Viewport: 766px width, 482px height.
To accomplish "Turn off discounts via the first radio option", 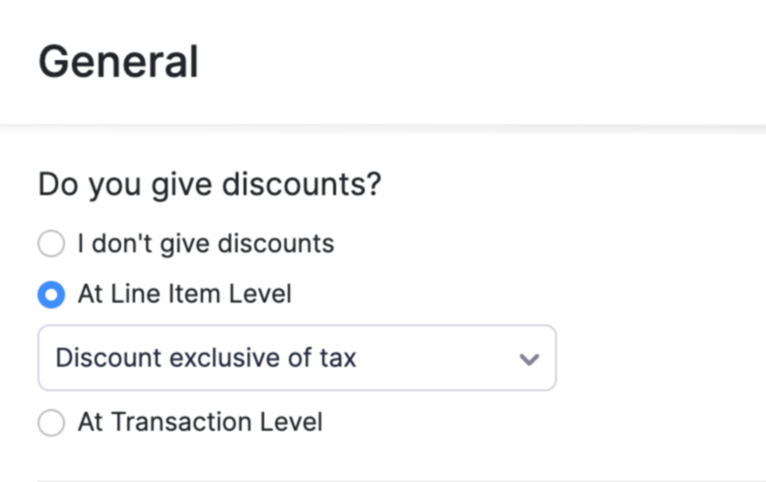I will click(x=51, y=243).
